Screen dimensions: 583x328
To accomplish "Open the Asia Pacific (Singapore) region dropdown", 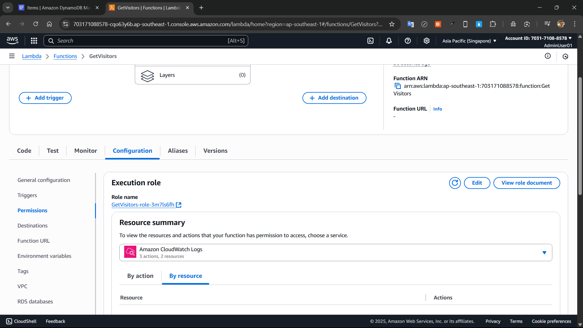I will [x=469, y=41].
